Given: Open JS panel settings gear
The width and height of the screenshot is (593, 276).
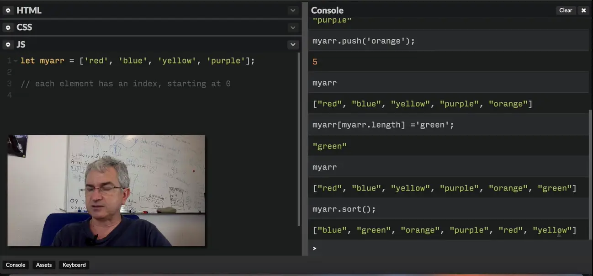Looking at the screenshot, I should pos(8,45).
